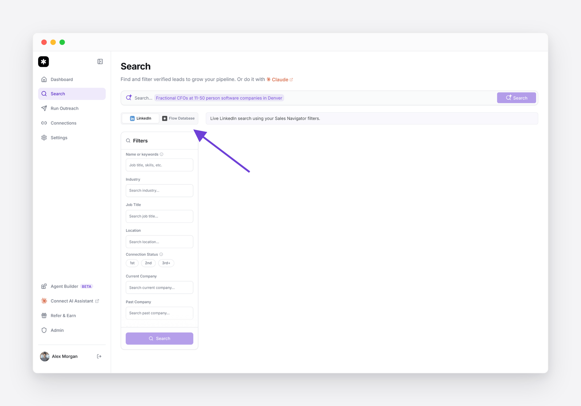Click Alex Morgan profile avatar

[45, 356]
